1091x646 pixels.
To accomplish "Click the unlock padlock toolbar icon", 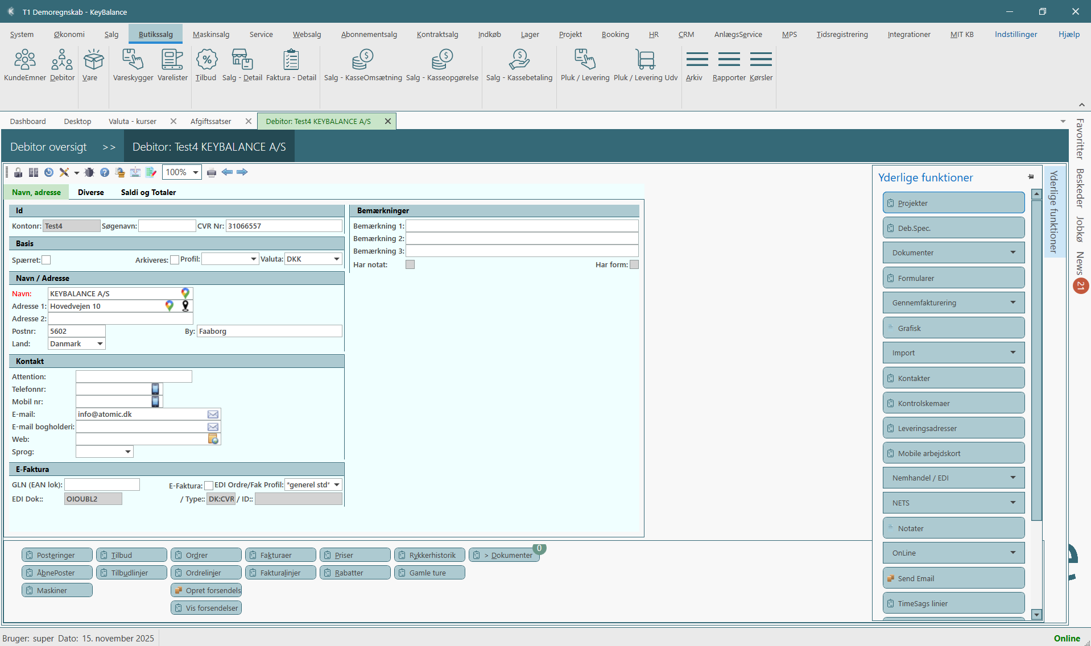I will click(18, 172).
